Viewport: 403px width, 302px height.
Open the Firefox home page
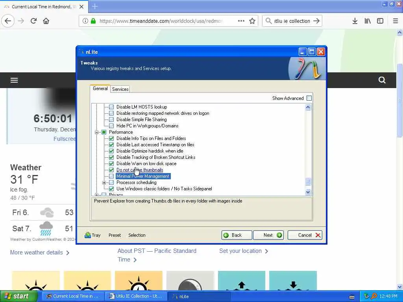[x=46, y=21]
